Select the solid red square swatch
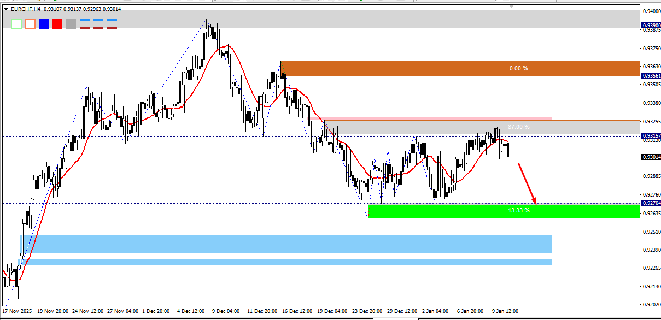Screen dimensions: 661x320 (57, 24)
